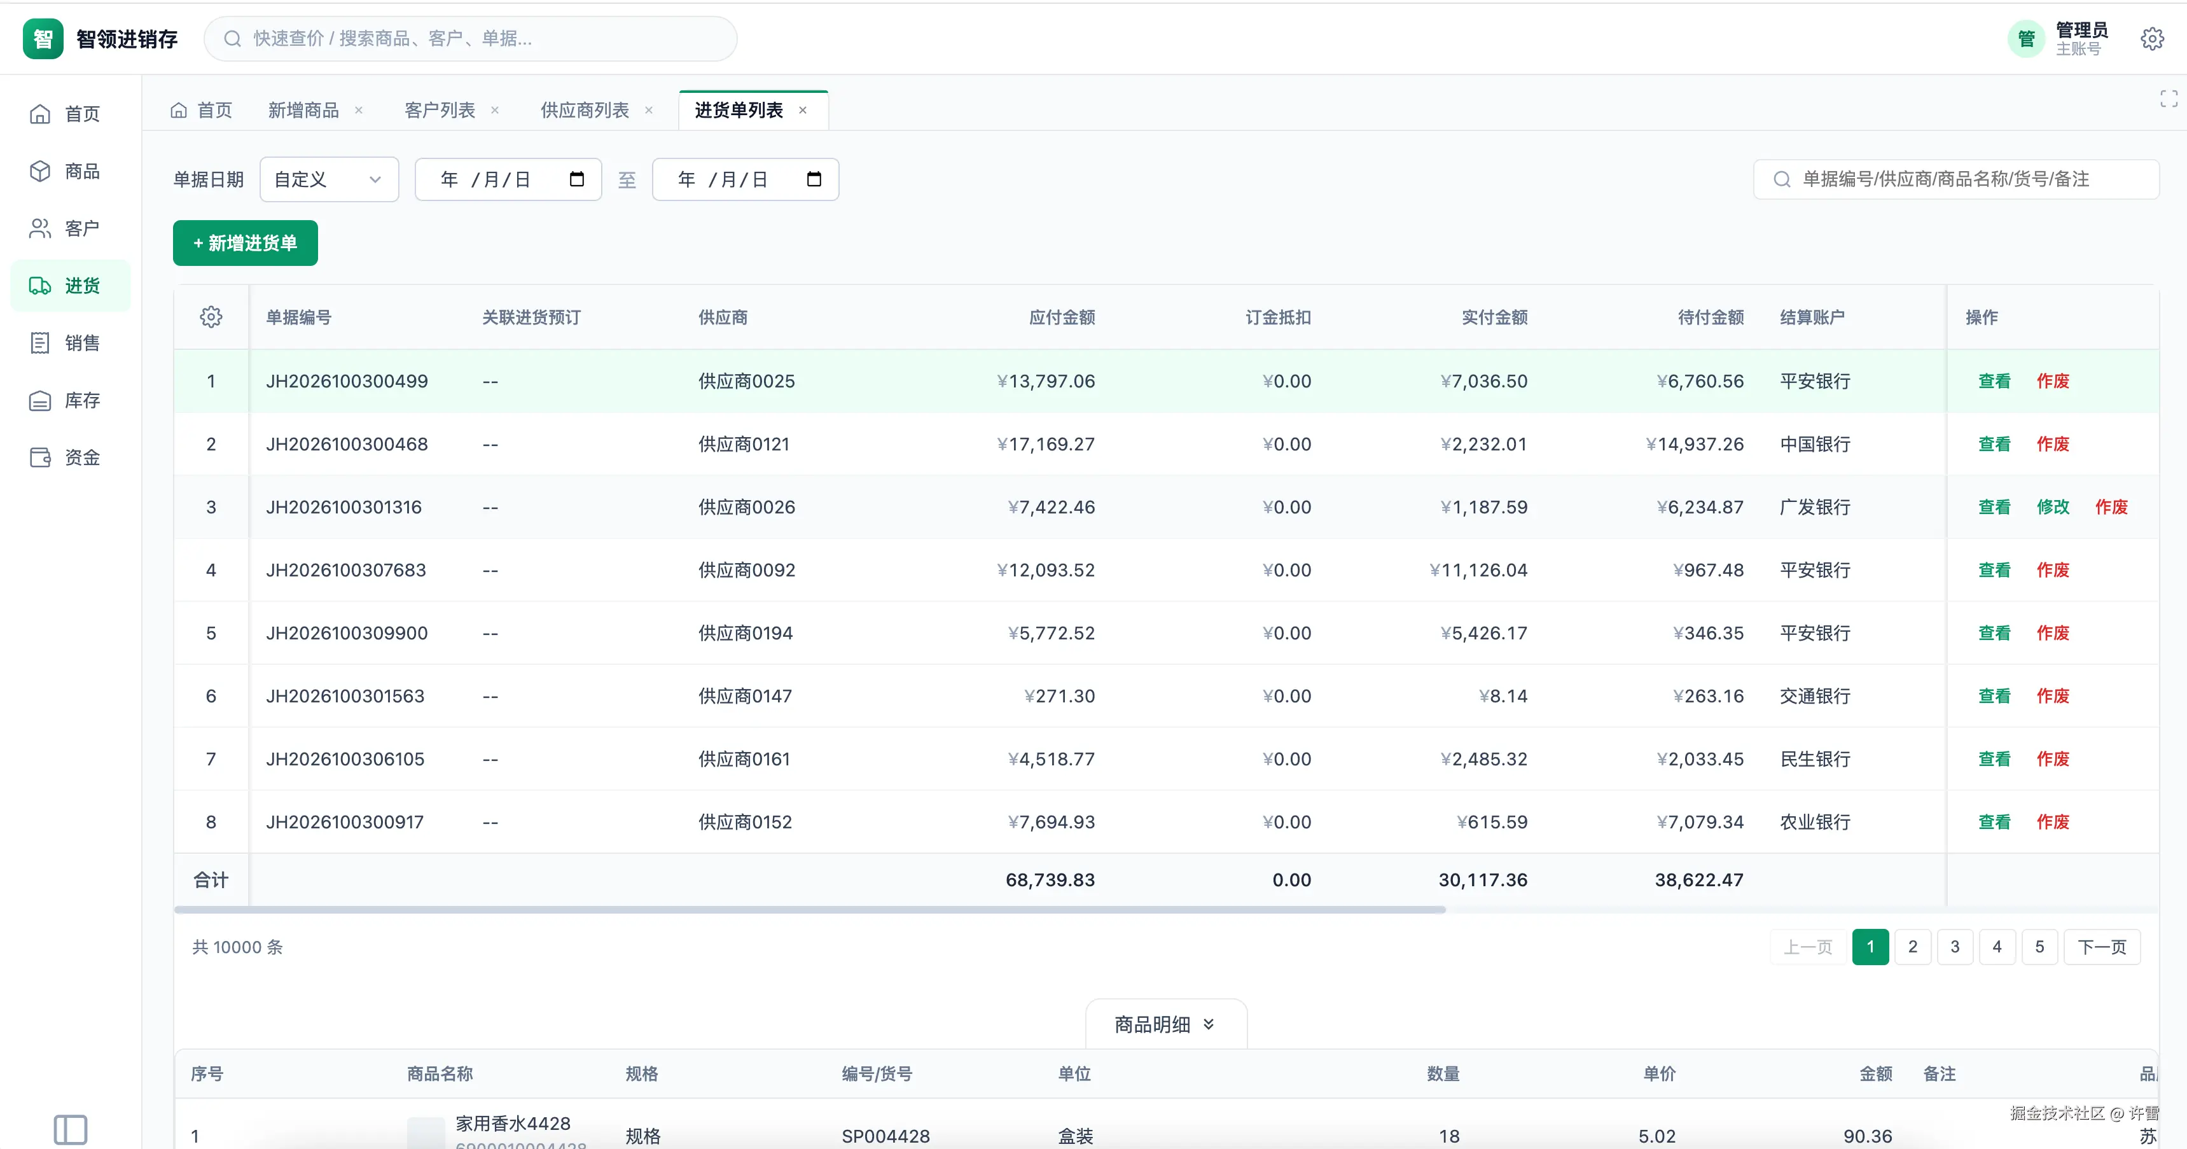Open 库存 section in sidebar
The height and width of the screenshot is (1149, 2187).
tap(71, 400)
